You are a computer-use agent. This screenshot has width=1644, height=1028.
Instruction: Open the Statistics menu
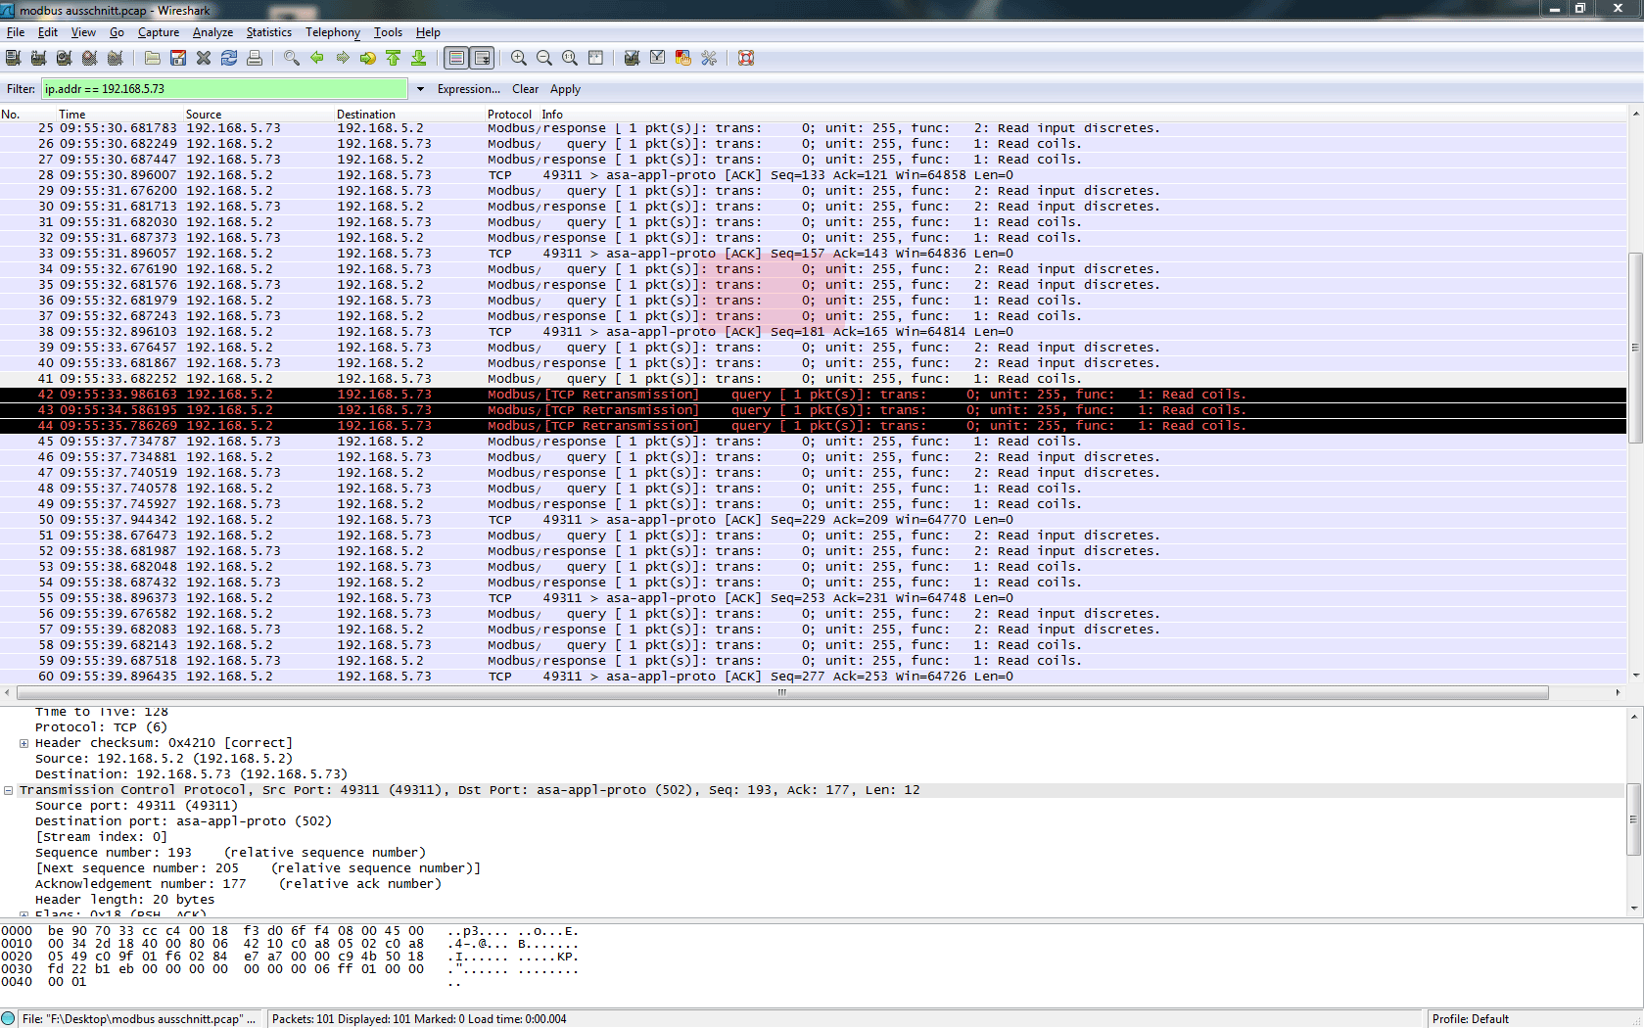(269, 32)
